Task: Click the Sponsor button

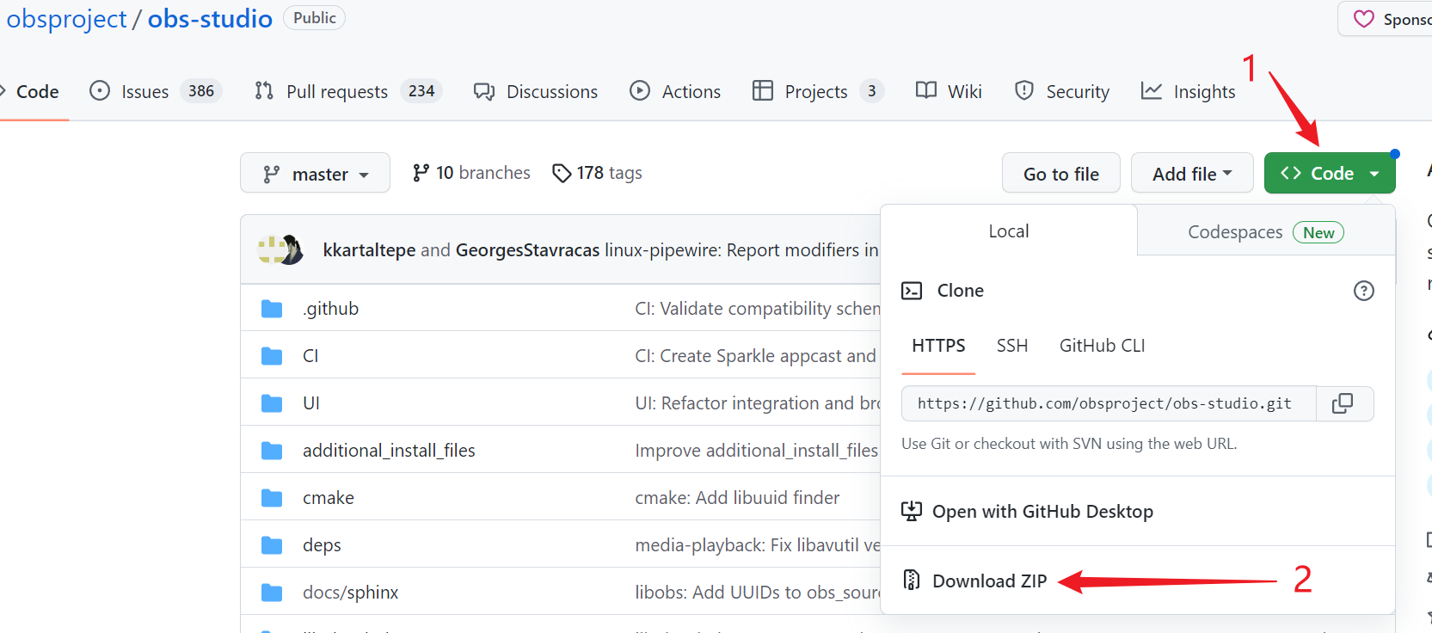Action: click(x=1386, y=19)
